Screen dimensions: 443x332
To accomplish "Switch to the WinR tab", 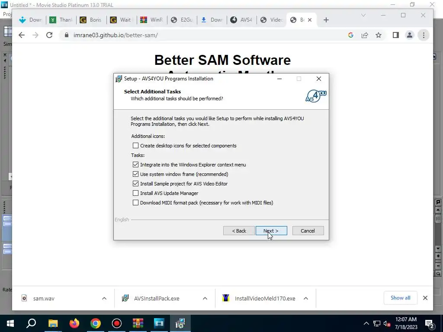I will 152,20.
